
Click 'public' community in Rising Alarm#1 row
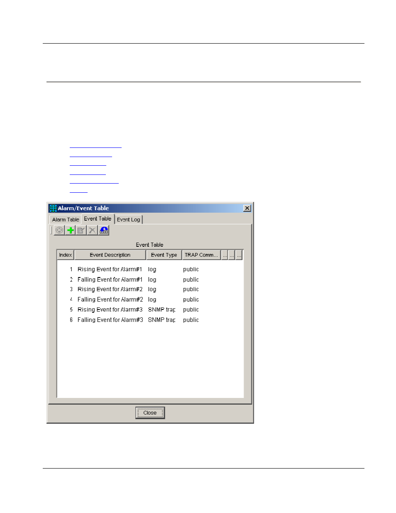click(191, 269)
